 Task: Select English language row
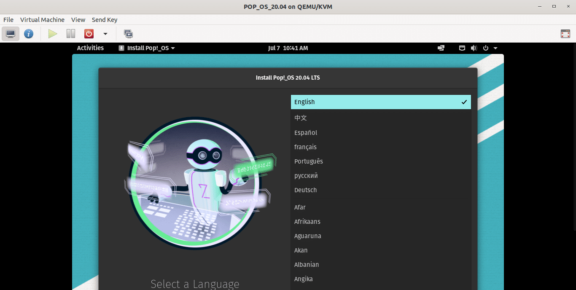click(381, 102)
